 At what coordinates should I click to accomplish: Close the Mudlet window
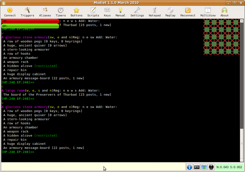point(241,3)
